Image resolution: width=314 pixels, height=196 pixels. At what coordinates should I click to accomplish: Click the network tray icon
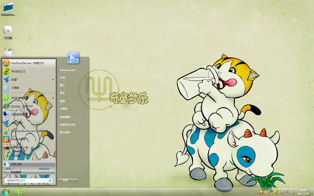287,192
